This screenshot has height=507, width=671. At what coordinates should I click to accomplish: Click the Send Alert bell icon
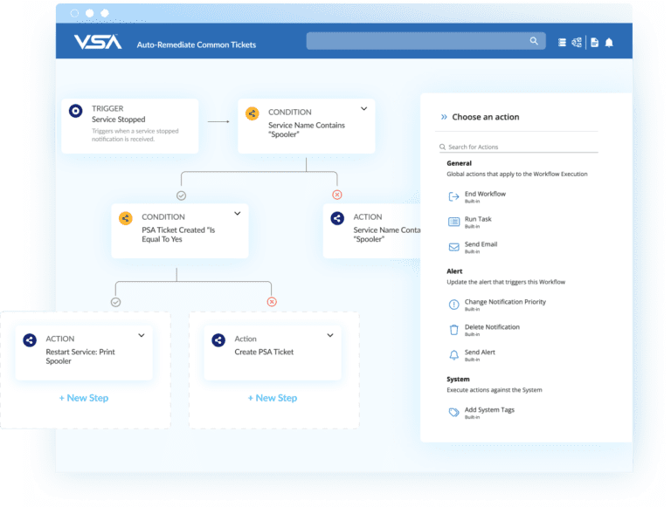point(453,355)
